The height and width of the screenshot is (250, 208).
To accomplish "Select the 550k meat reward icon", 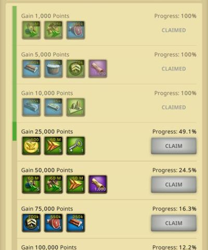I will [54, 223].
